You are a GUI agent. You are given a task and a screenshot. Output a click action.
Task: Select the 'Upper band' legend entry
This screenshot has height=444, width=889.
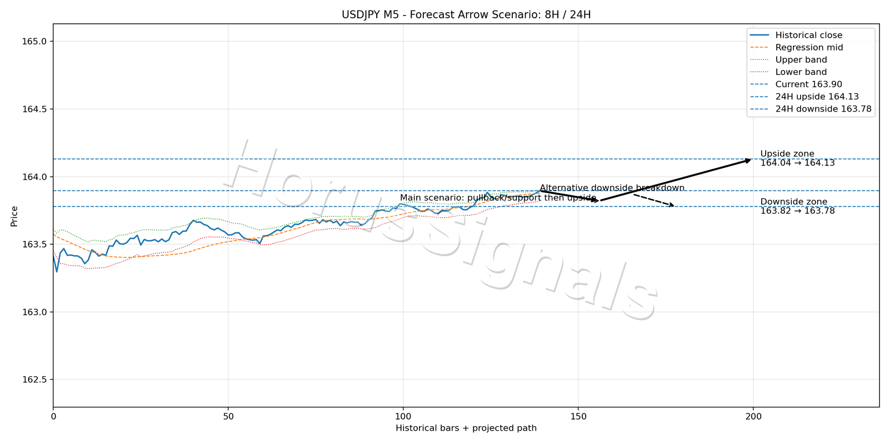click(788, 59)
